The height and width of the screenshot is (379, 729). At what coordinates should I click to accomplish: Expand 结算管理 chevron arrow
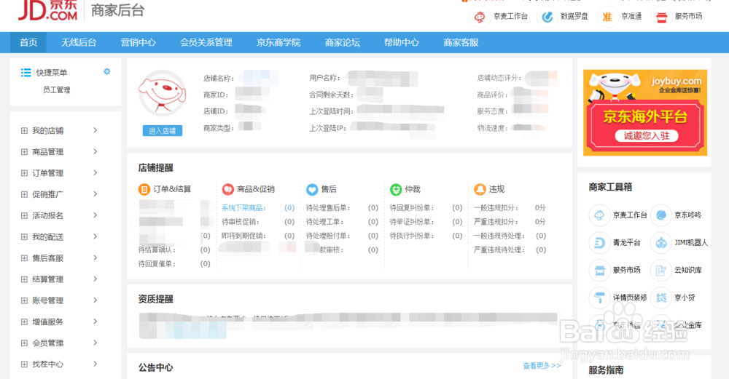coord(95,279)
